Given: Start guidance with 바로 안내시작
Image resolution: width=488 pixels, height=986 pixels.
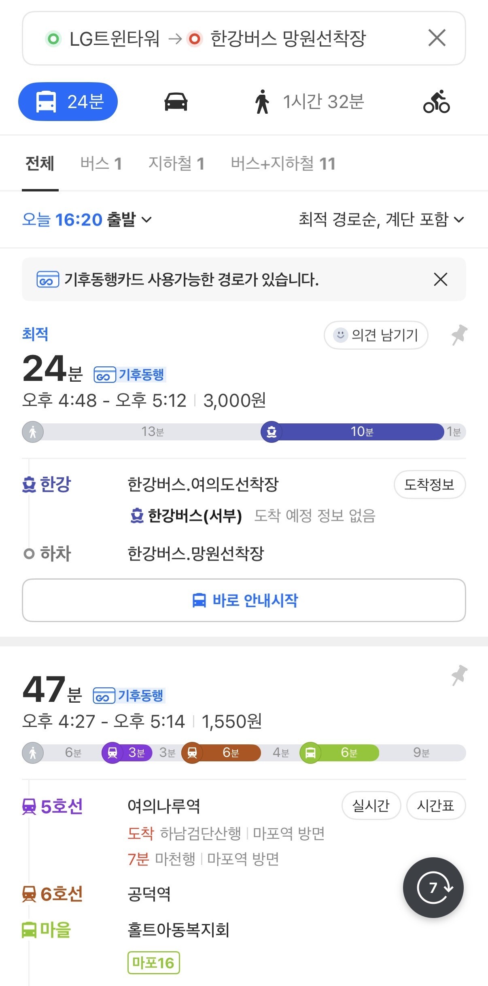Looking at the screenshot, I should coord(244,600).
